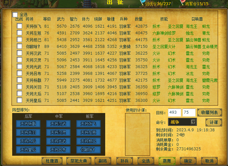Click the 数量 column header
228x166 pixels.
(x=139, y=19)
